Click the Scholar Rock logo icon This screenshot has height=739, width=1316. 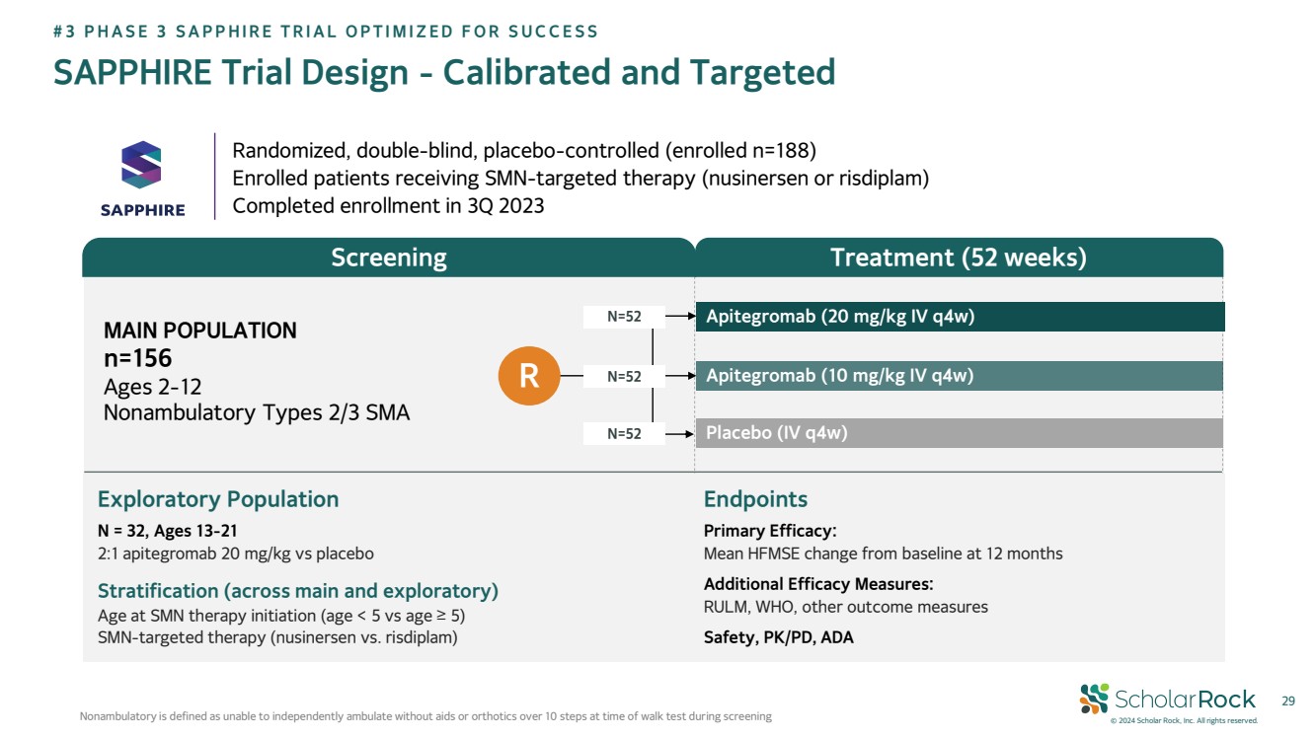click(x=1094, y=699)
